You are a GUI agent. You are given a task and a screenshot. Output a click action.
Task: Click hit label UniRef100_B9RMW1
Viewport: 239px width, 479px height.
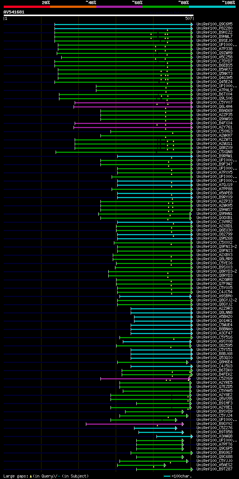tap(214, 156)
